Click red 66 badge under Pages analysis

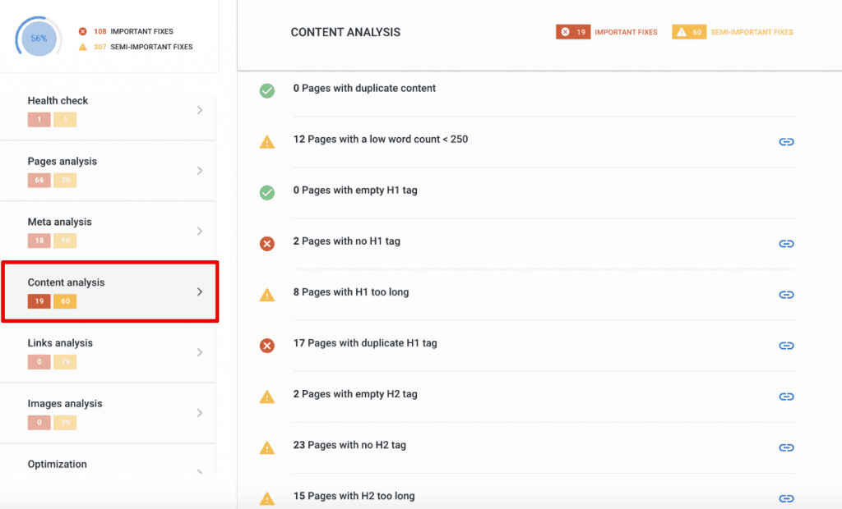(39, 181)
